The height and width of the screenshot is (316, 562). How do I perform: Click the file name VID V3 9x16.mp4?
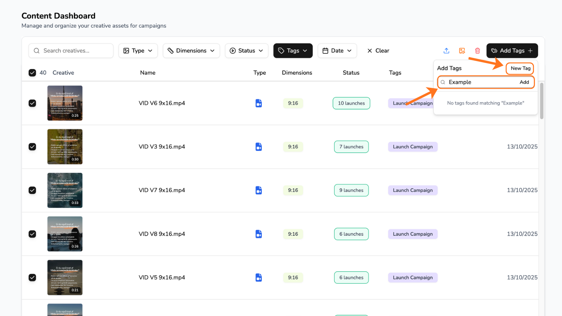click(162, 147)
